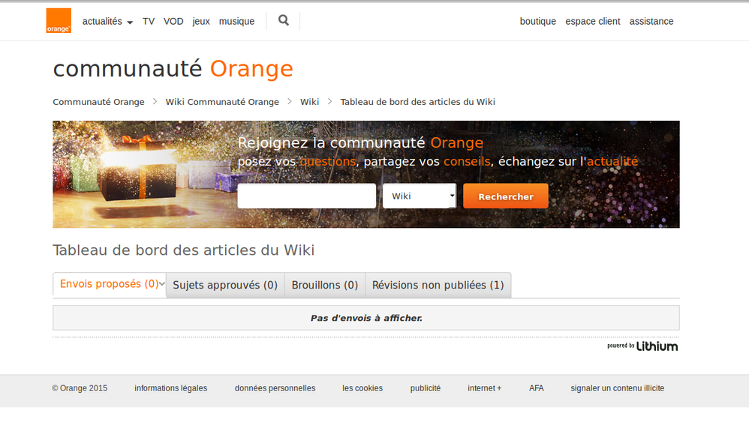Open données personnelles footer link

click(x=275, y=388)
